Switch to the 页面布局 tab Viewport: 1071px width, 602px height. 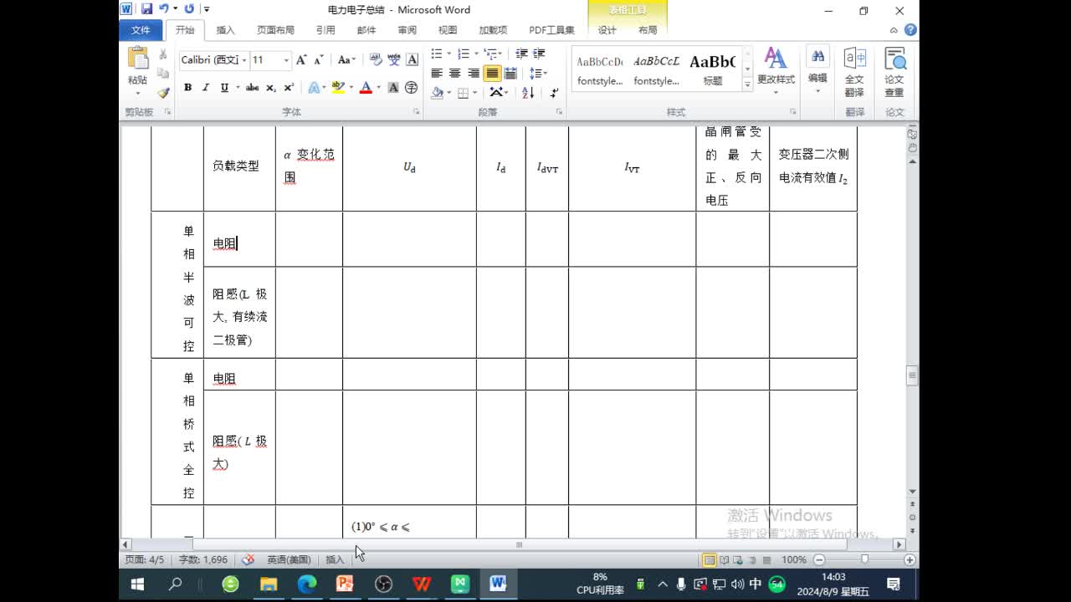(x=275, y=30)
